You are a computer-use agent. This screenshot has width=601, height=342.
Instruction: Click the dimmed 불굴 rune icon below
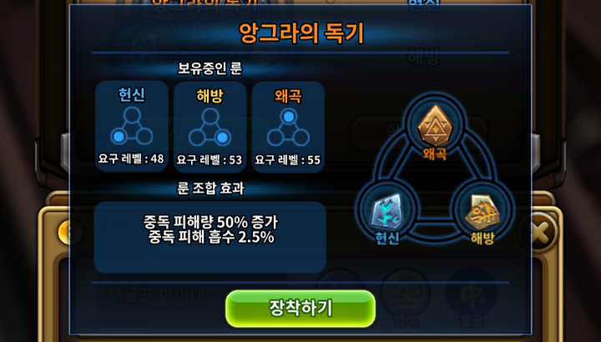click(471, 295)
